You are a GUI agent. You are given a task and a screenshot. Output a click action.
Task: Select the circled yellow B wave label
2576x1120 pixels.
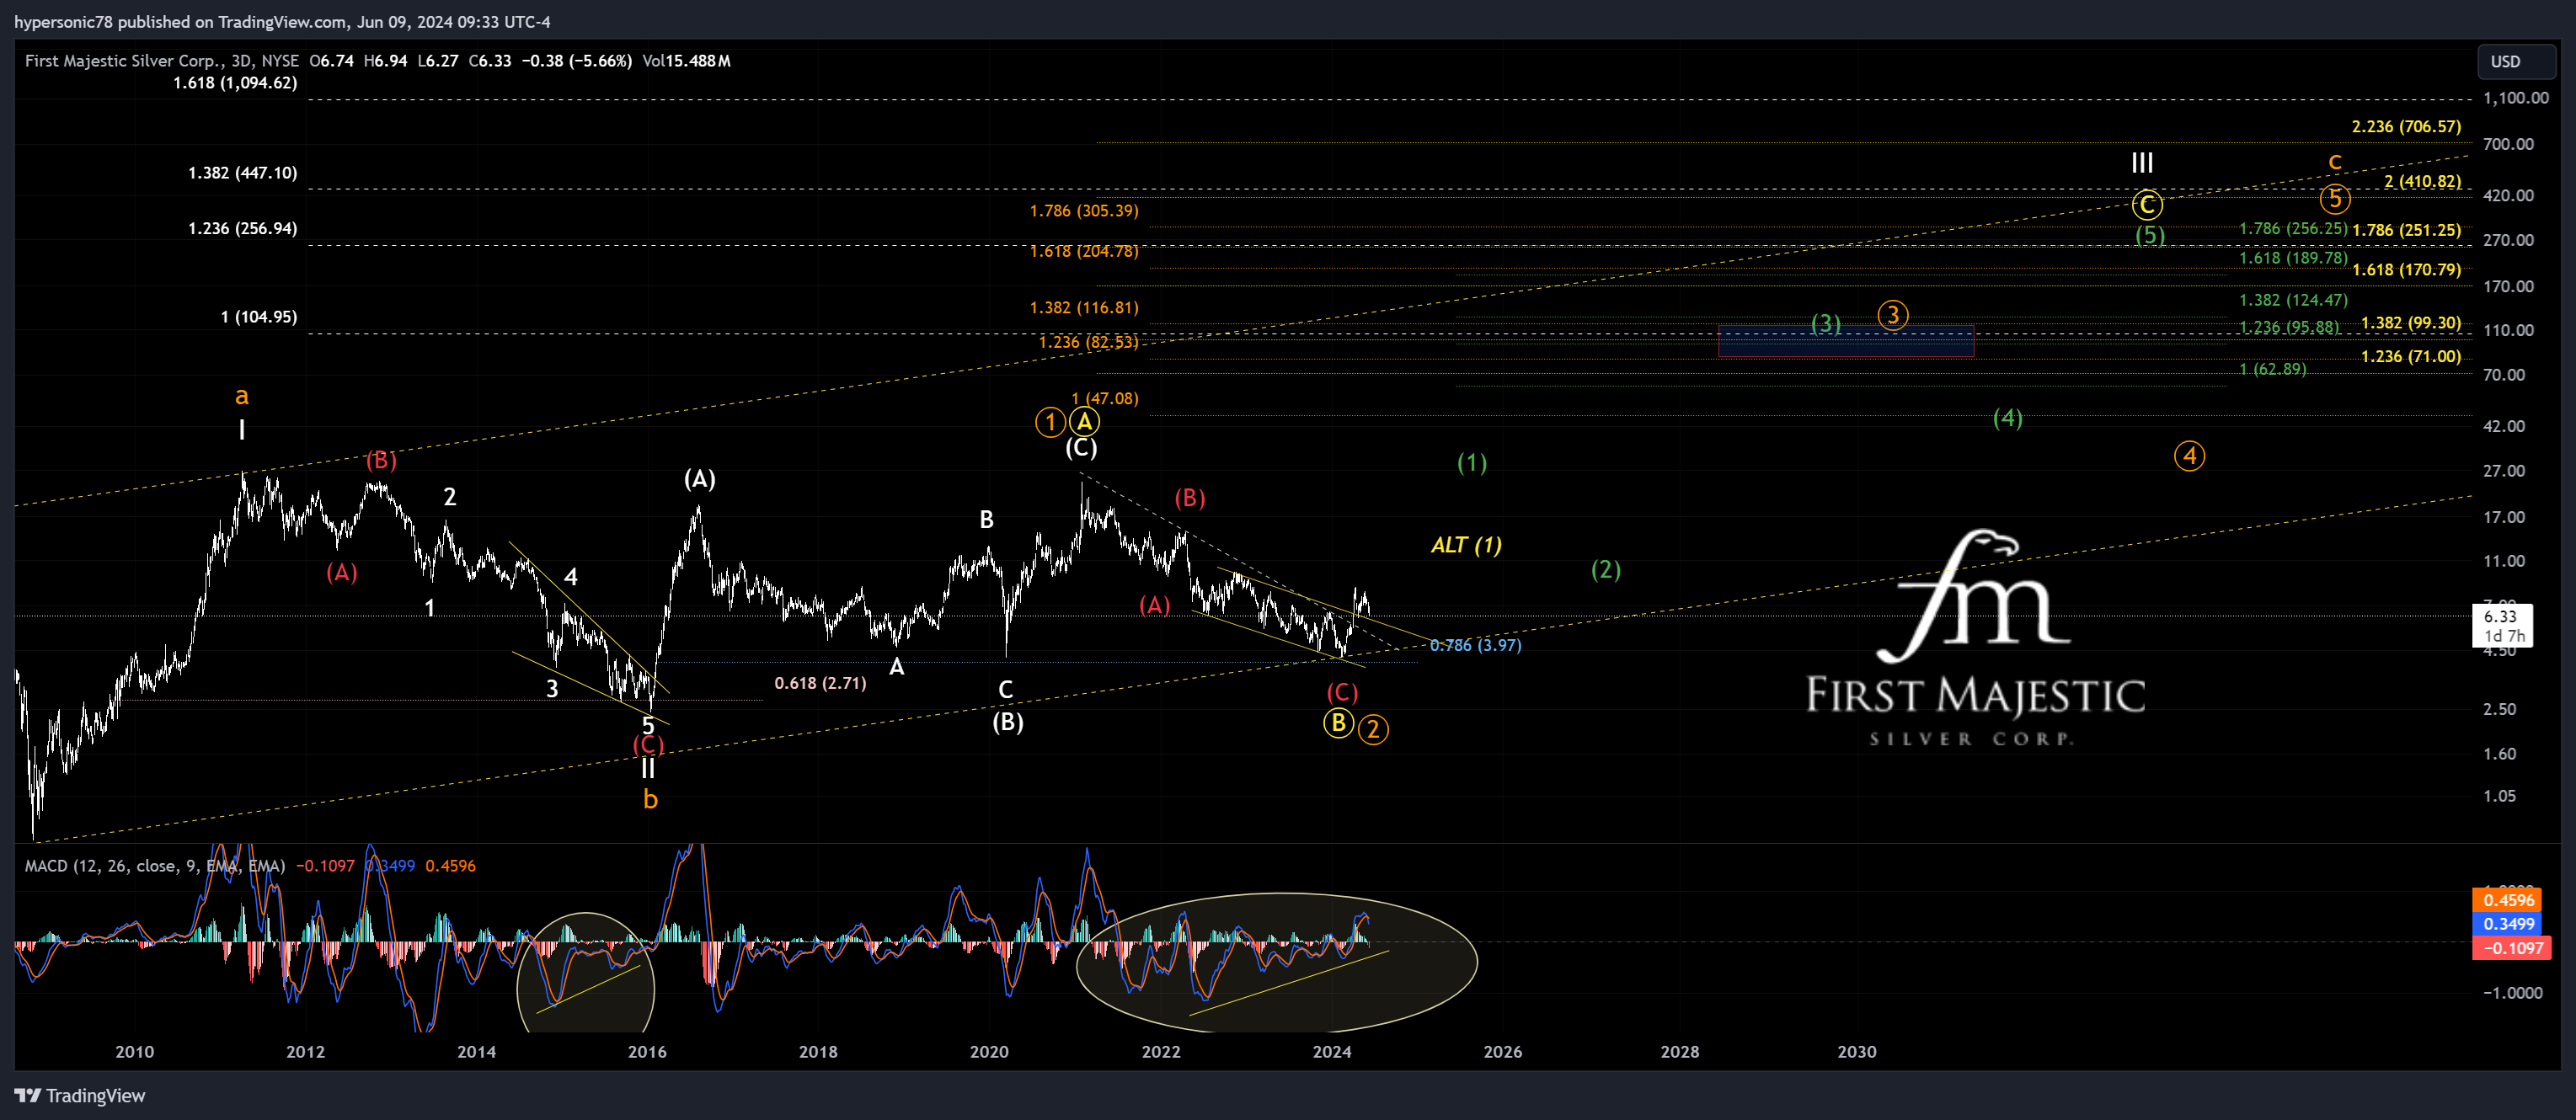pos(1338,722)
